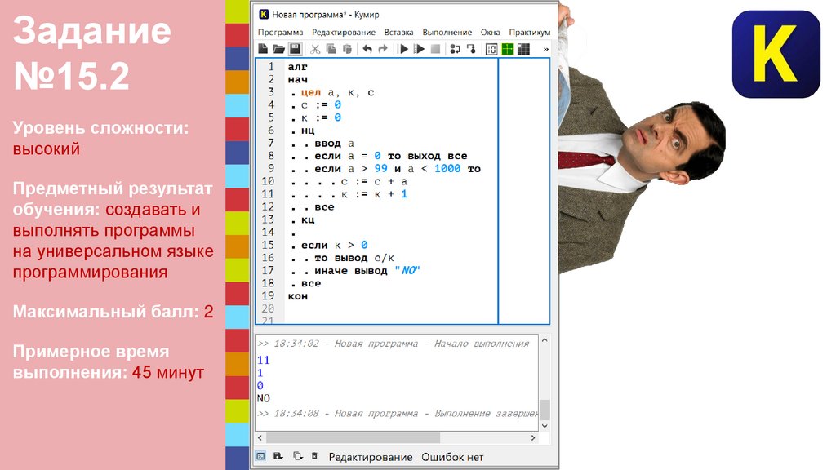The width and height of the screenshot is (836, 470).
Task: Click the loop end keyword 'кц'
Action: pyautogui.click(x=308, y=220)
